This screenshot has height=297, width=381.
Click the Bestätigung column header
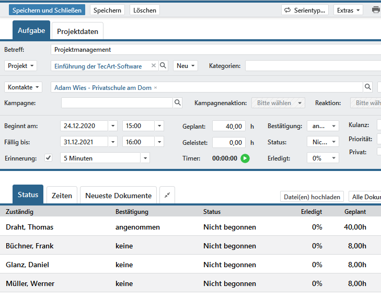point(132,212)
